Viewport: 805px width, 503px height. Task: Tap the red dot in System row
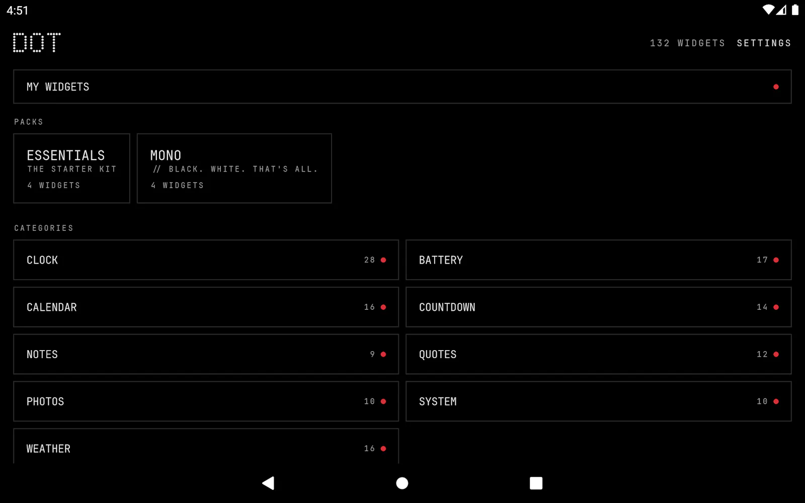(776, 401)
